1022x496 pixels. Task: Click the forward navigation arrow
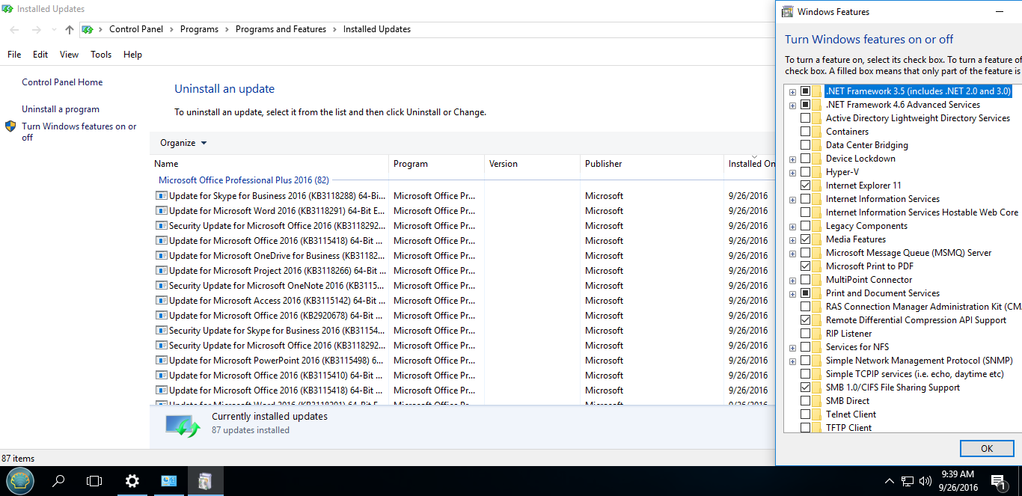point(36,30)
